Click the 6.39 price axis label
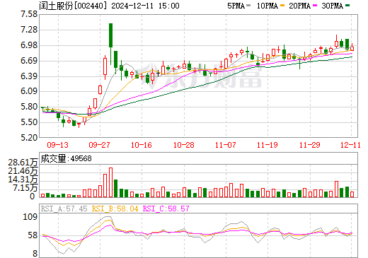This screenshot has height=258, width=368. coord(29,76)
